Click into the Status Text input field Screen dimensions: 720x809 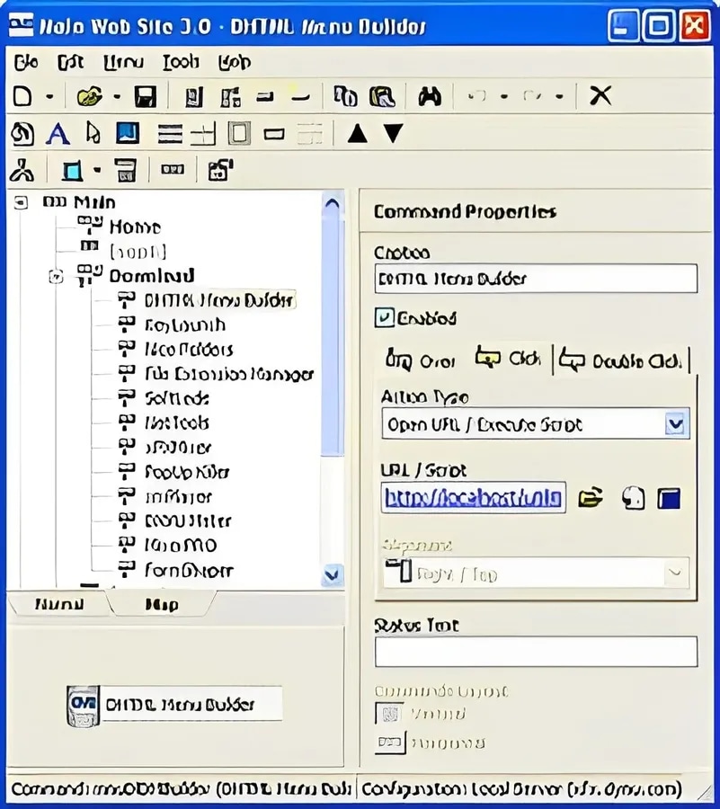pyautogui.click(x=536, y=651)
